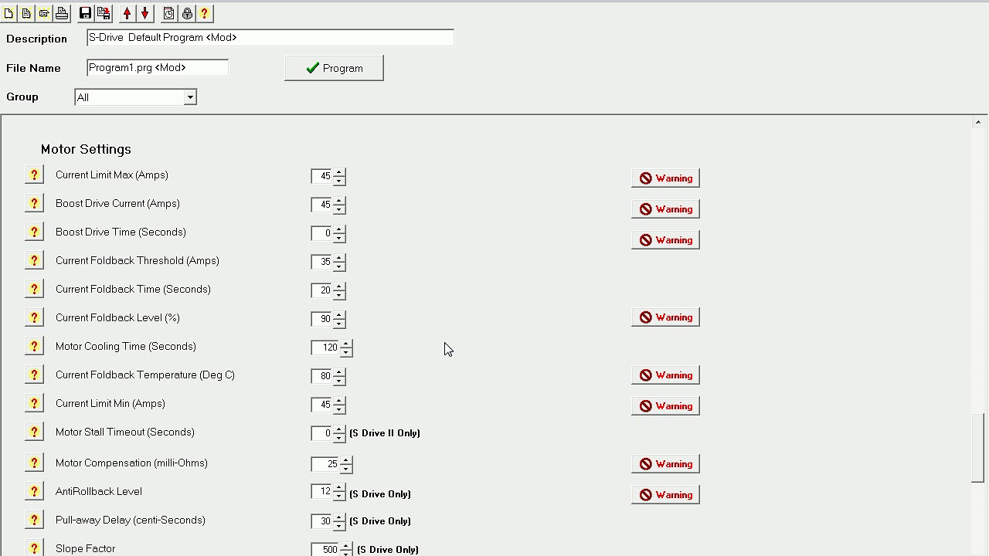989x556 pixels.
Task: Click the new document with text icon
Action: (x=26, y=13)
